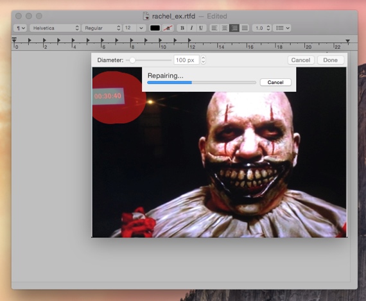Click the 00:30:40 timestamp in image
This screenshot has width=366, height=301.
pos(108,96)
